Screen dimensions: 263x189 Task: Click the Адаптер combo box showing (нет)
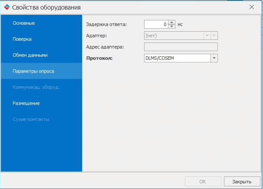tap(173, 36)
